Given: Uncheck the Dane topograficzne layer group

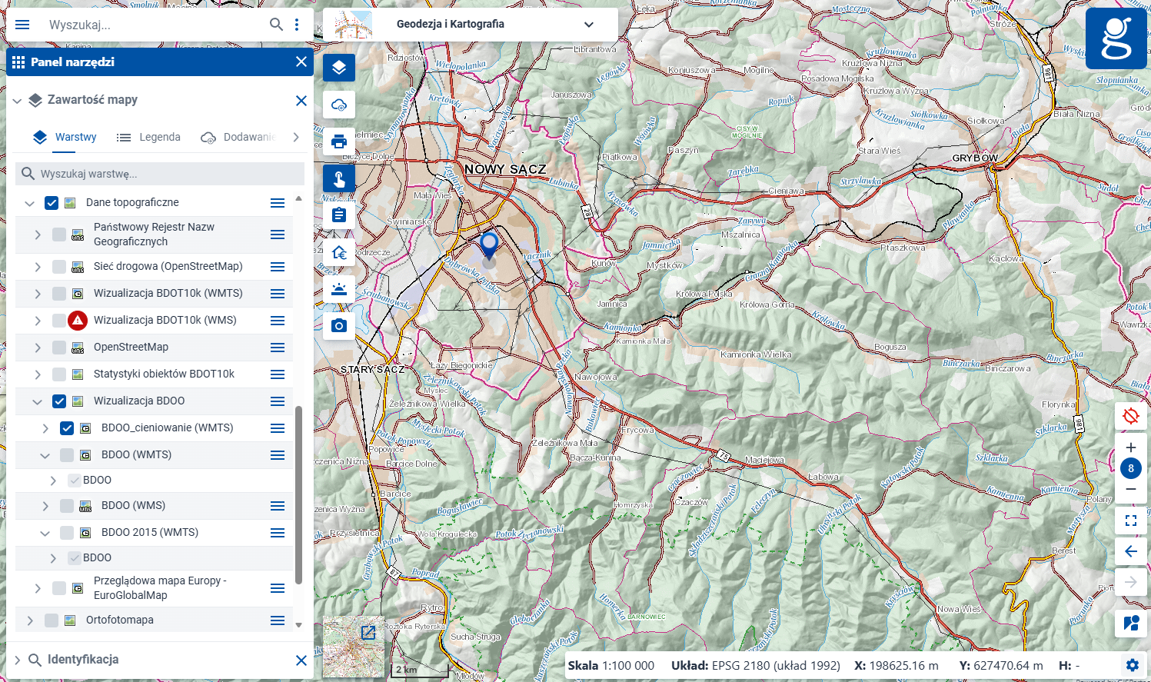Looking at the screenshot, I should [x=52, y=203].
